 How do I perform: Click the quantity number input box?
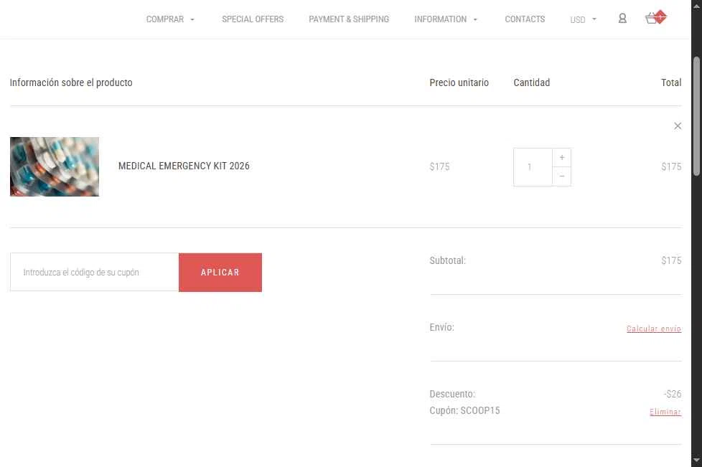pyautogui.click(x=533, y=167)
